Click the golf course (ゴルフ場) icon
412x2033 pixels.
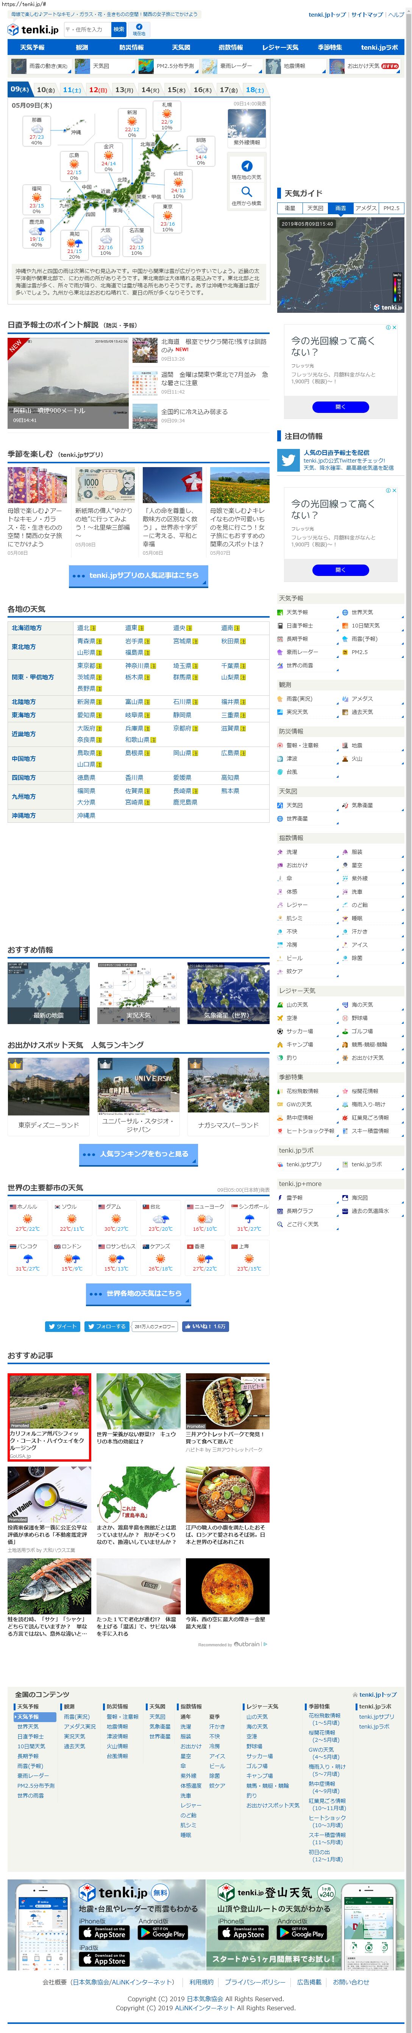[345, 1032]
